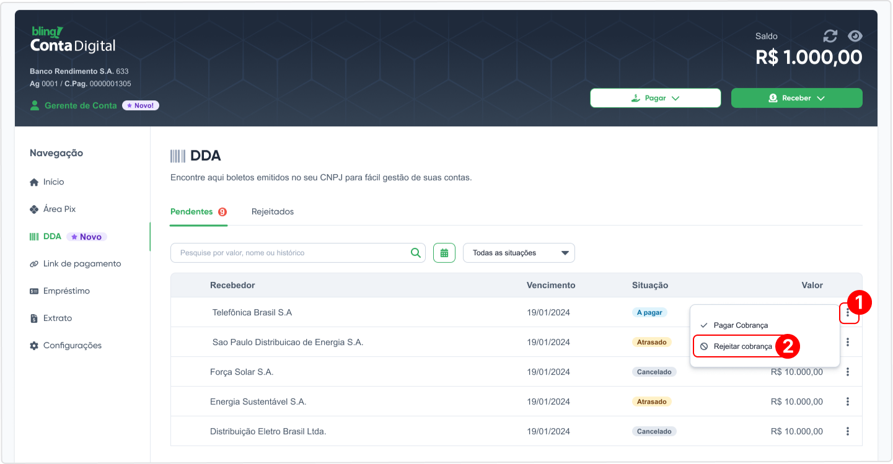This screenshot has height=464, width=893.
Task: Select the Pendentes tab
Action: coord(198,211)
